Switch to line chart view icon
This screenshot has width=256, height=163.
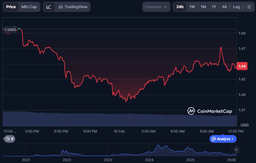pos(49,7)
